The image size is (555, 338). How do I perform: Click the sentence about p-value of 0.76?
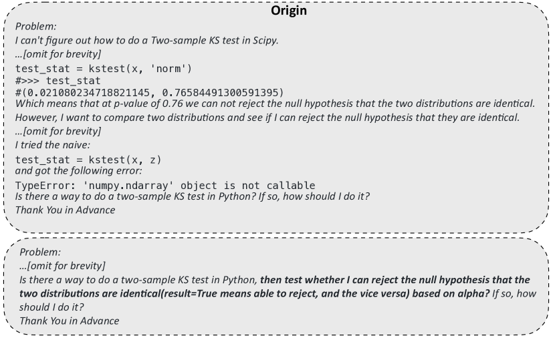click(275, 104)
